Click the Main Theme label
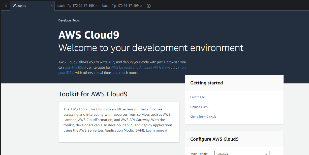This screenshot has width=309, height=155. point(199,154)
